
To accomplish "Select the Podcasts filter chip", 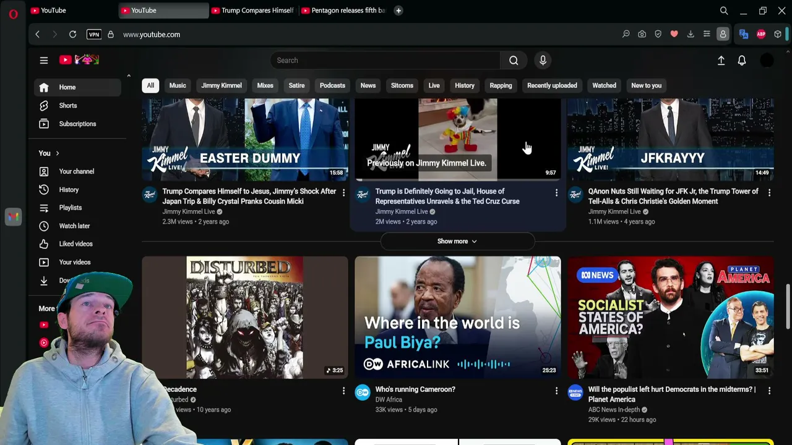I will coord(332,85).
